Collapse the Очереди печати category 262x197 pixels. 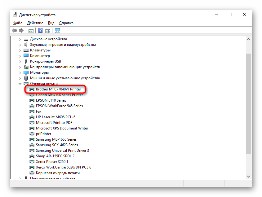coord(20,84)
